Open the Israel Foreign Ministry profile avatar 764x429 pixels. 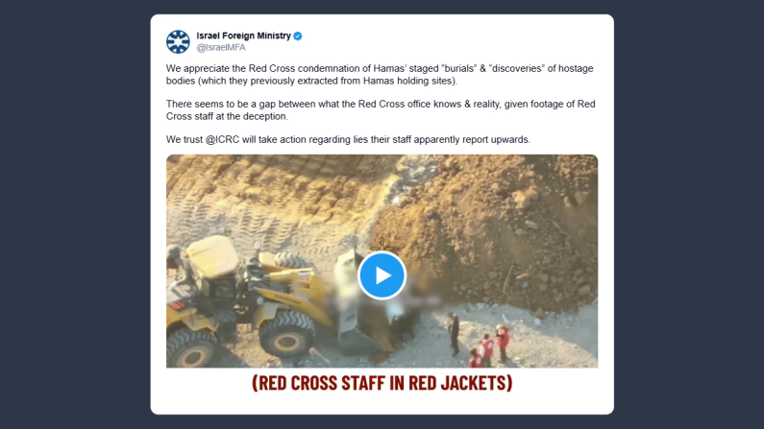pyautogui.click(x=178, y=41)
